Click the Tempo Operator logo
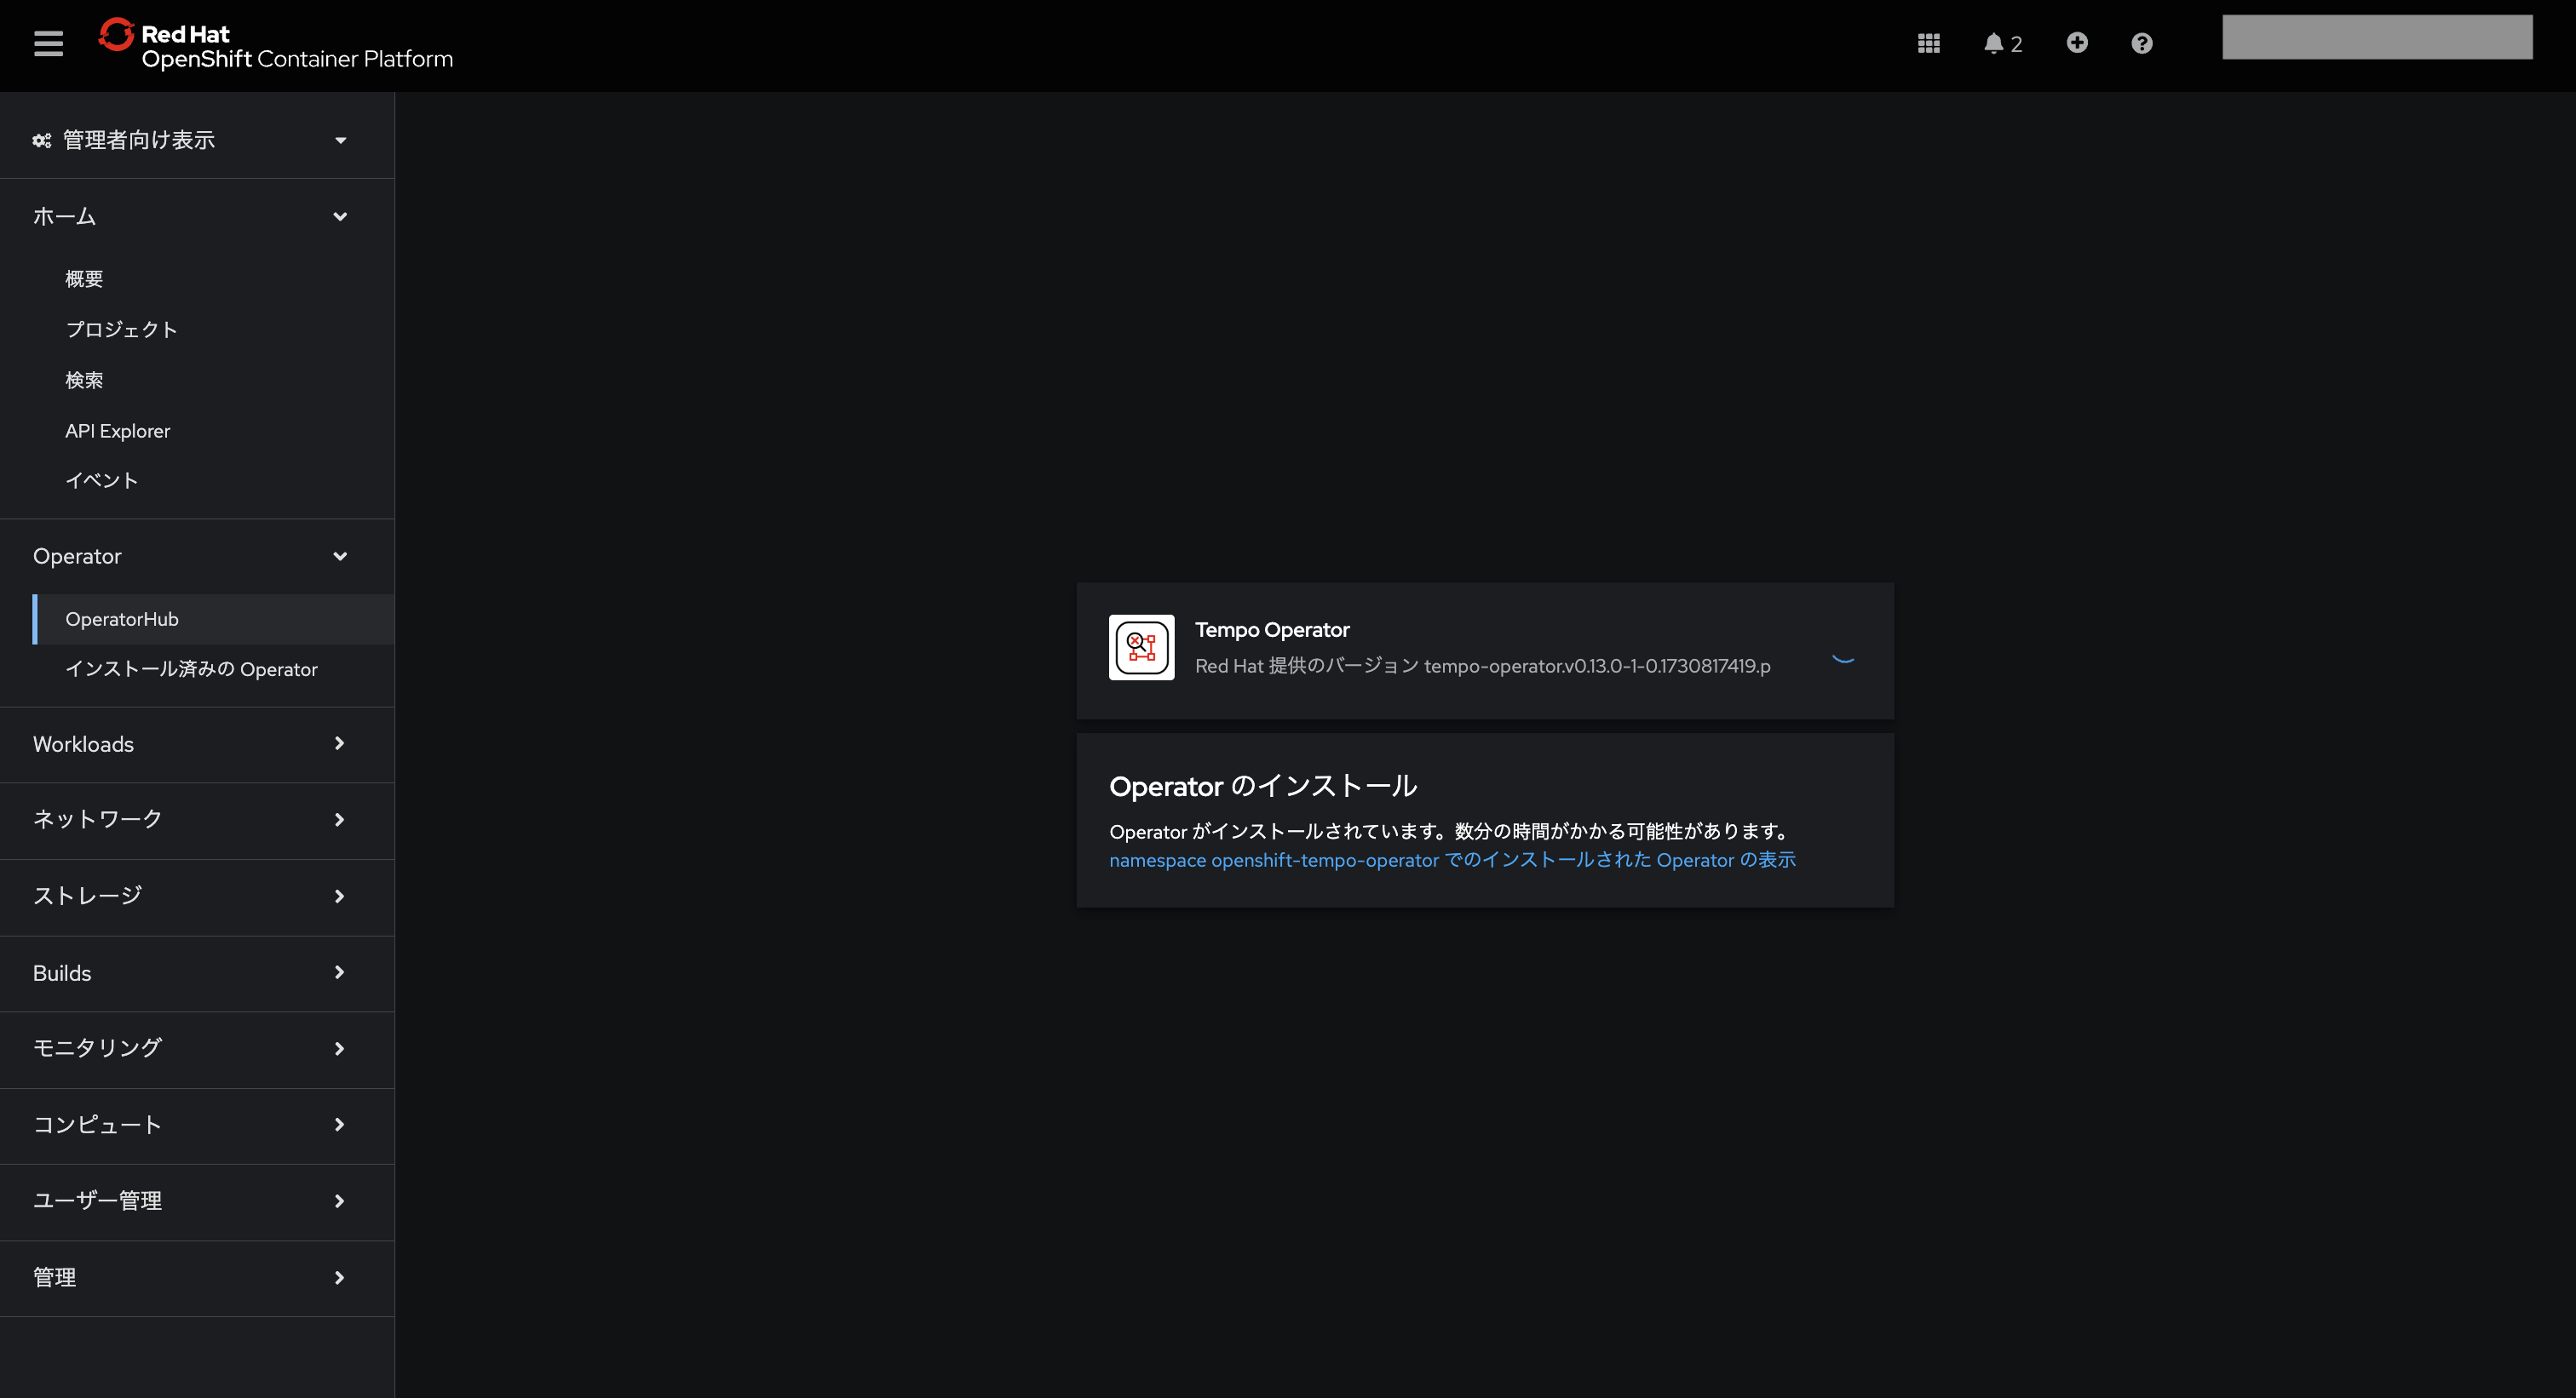 click(1140, 646)
